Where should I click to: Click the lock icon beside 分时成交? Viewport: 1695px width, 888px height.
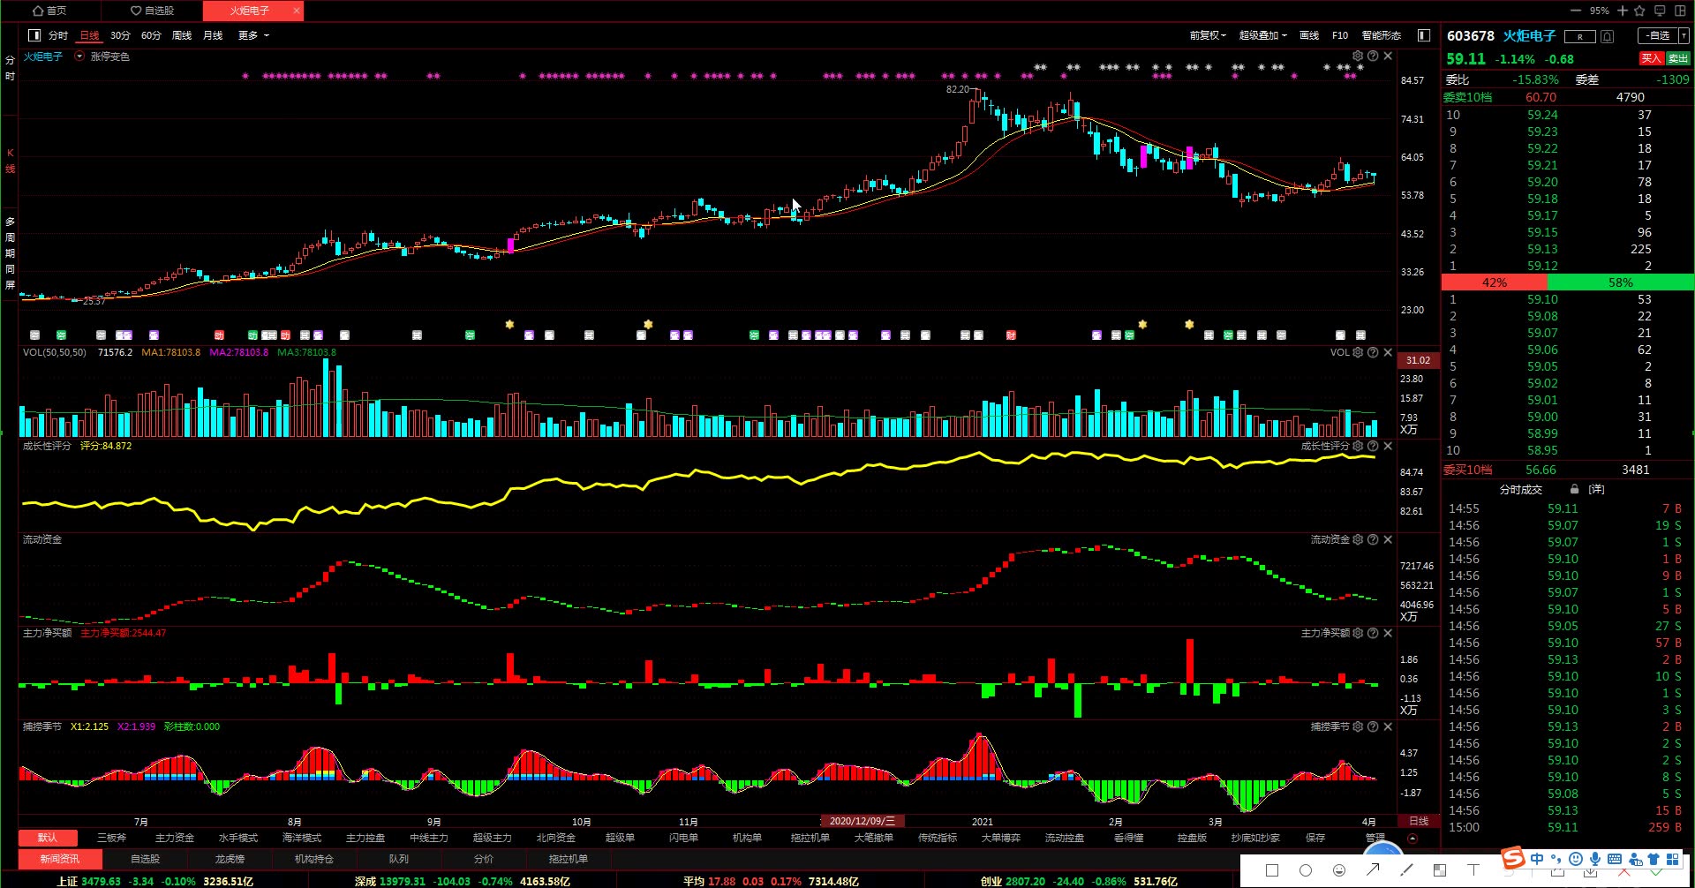coord(1574,489)
